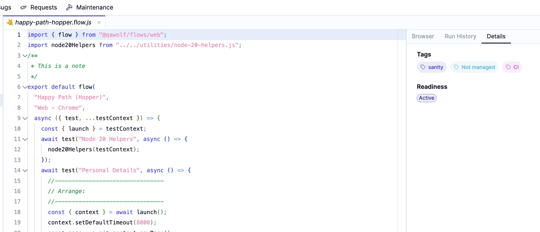Click the tag icon on CI

(x=508, y=67)
